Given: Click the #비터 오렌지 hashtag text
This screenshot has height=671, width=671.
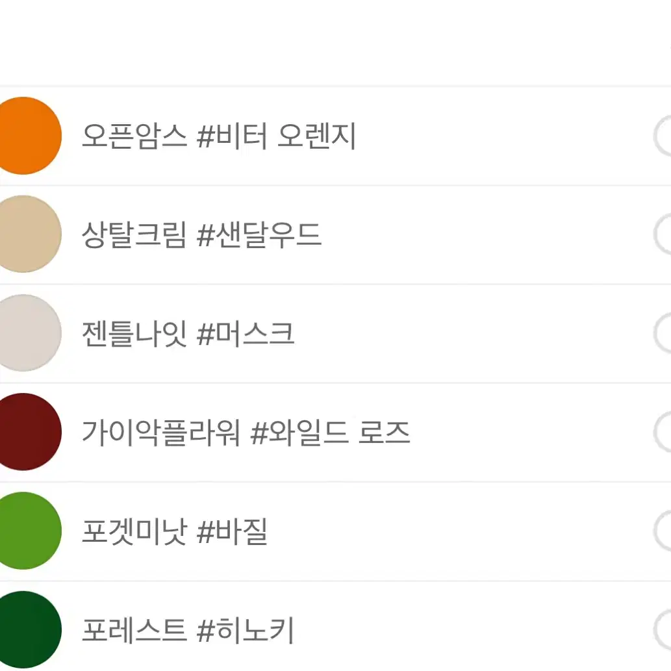Looking at the screenshot, I should tap(277, 136).
